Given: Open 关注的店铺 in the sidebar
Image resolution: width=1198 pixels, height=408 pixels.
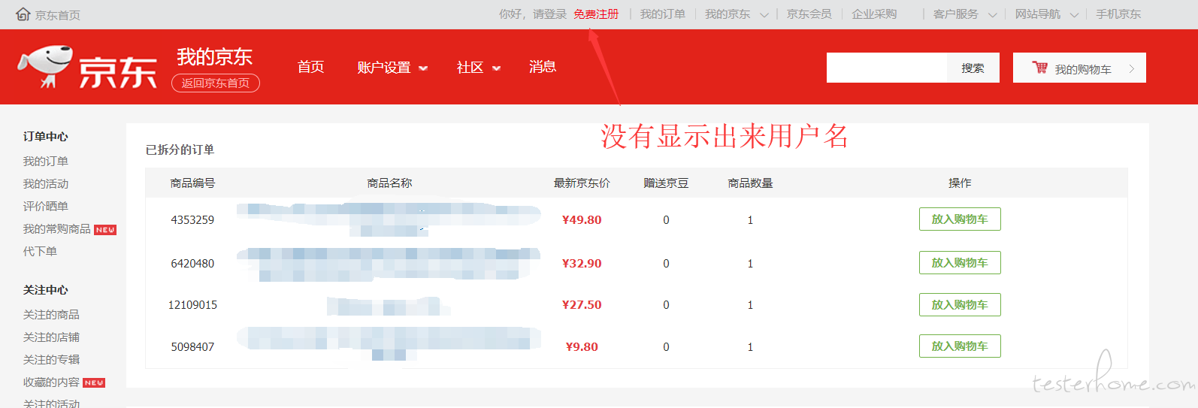Looking at the screenshot, I should click(51, 337).
